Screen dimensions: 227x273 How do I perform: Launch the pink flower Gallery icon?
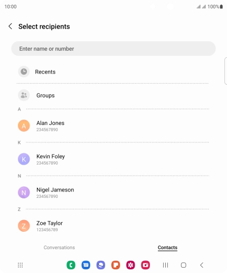pyautogui.click(x=130, y=265)
